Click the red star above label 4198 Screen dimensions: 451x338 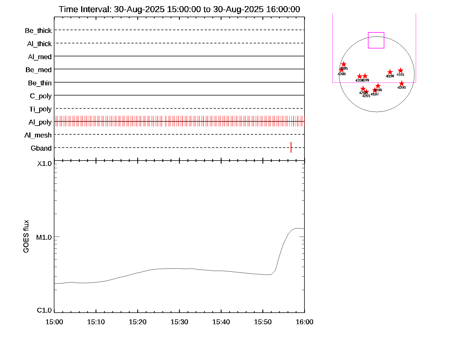point(390,72)
